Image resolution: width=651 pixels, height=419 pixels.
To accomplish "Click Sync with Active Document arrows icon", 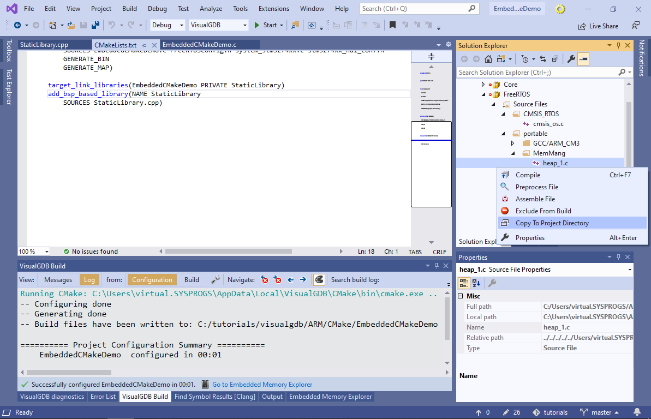I will [542, 59].
